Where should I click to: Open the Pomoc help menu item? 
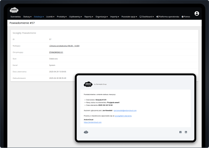click(x=186, y=17)
